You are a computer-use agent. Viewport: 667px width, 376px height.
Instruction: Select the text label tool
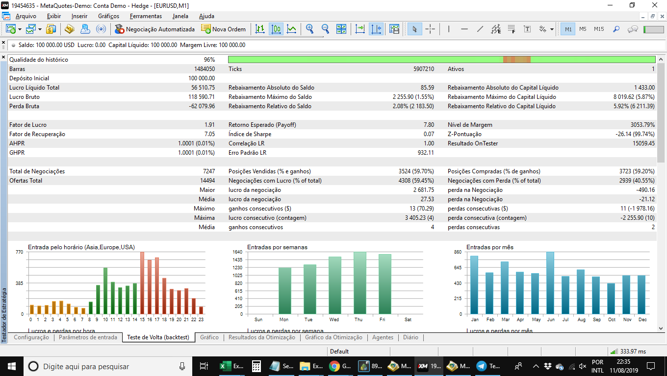point(527,29)
